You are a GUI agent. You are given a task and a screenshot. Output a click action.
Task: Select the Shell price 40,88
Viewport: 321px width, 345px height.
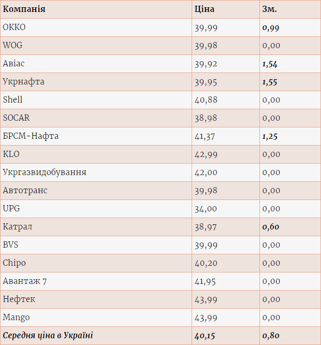[x=206, y=100]
